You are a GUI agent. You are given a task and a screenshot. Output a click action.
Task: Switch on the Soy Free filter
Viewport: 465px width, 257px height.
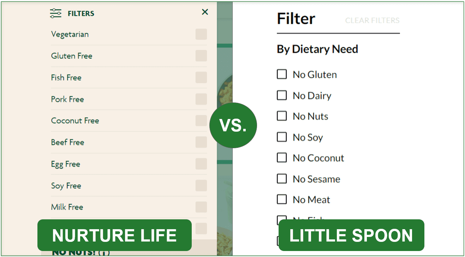[x=201, y=186]
